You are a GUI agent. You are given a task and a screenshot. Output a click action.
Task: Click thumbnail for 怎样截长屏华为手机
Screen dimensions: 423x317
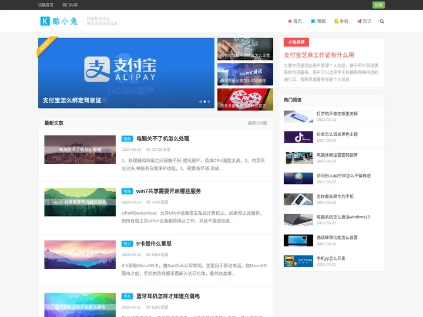point(298,199)
